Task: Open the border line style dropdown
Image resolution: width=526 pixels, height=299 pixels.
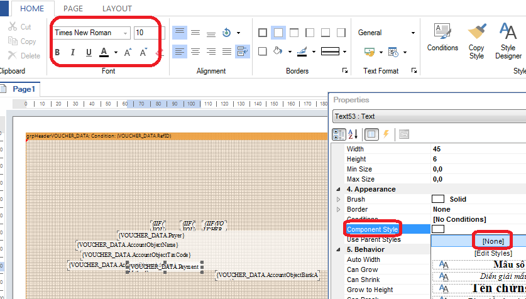Action: click(345, 52)
